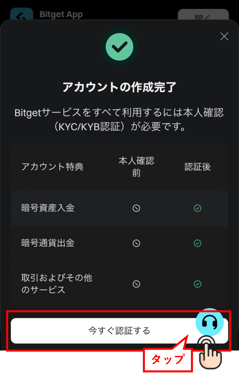Click the Bitget App logo icon

point(22,15)
